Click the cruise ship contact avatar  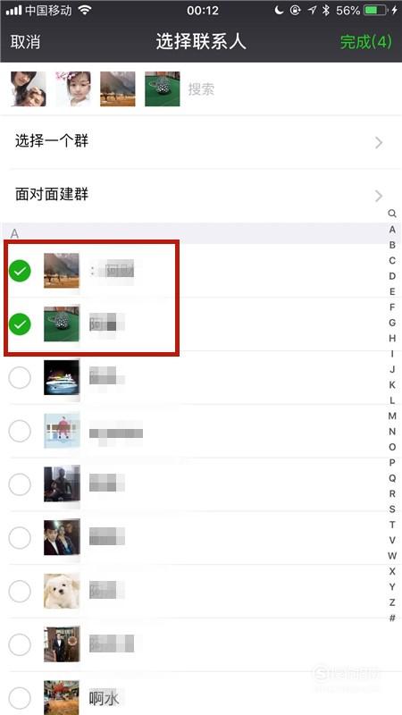[x=62, y=377]
